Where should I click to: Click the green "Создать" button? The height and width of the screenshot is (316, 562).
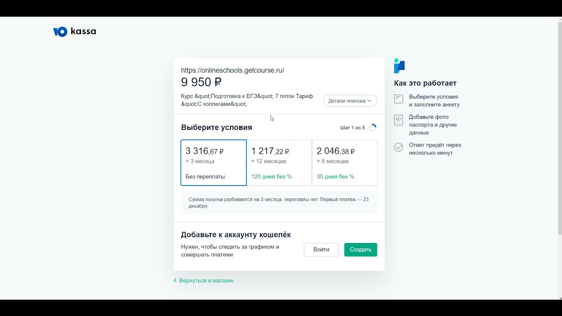360,250
